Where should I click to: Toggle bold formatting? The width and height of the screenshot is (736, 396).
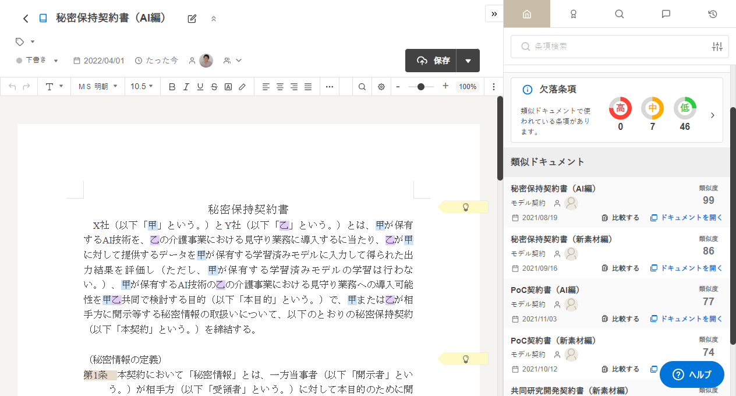[x=172, y=87]
